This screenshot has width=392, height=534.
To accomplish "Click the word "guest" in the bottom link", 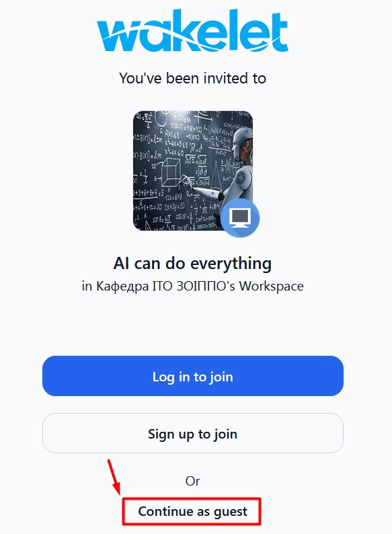I will [x=231, y=512].
